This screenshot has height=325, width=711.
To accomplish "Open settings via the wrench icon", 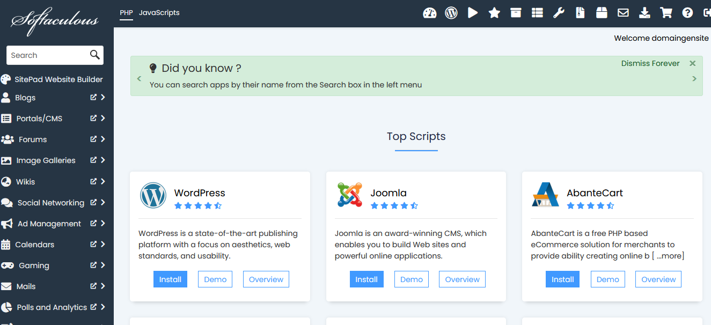I will pos(559,13).
